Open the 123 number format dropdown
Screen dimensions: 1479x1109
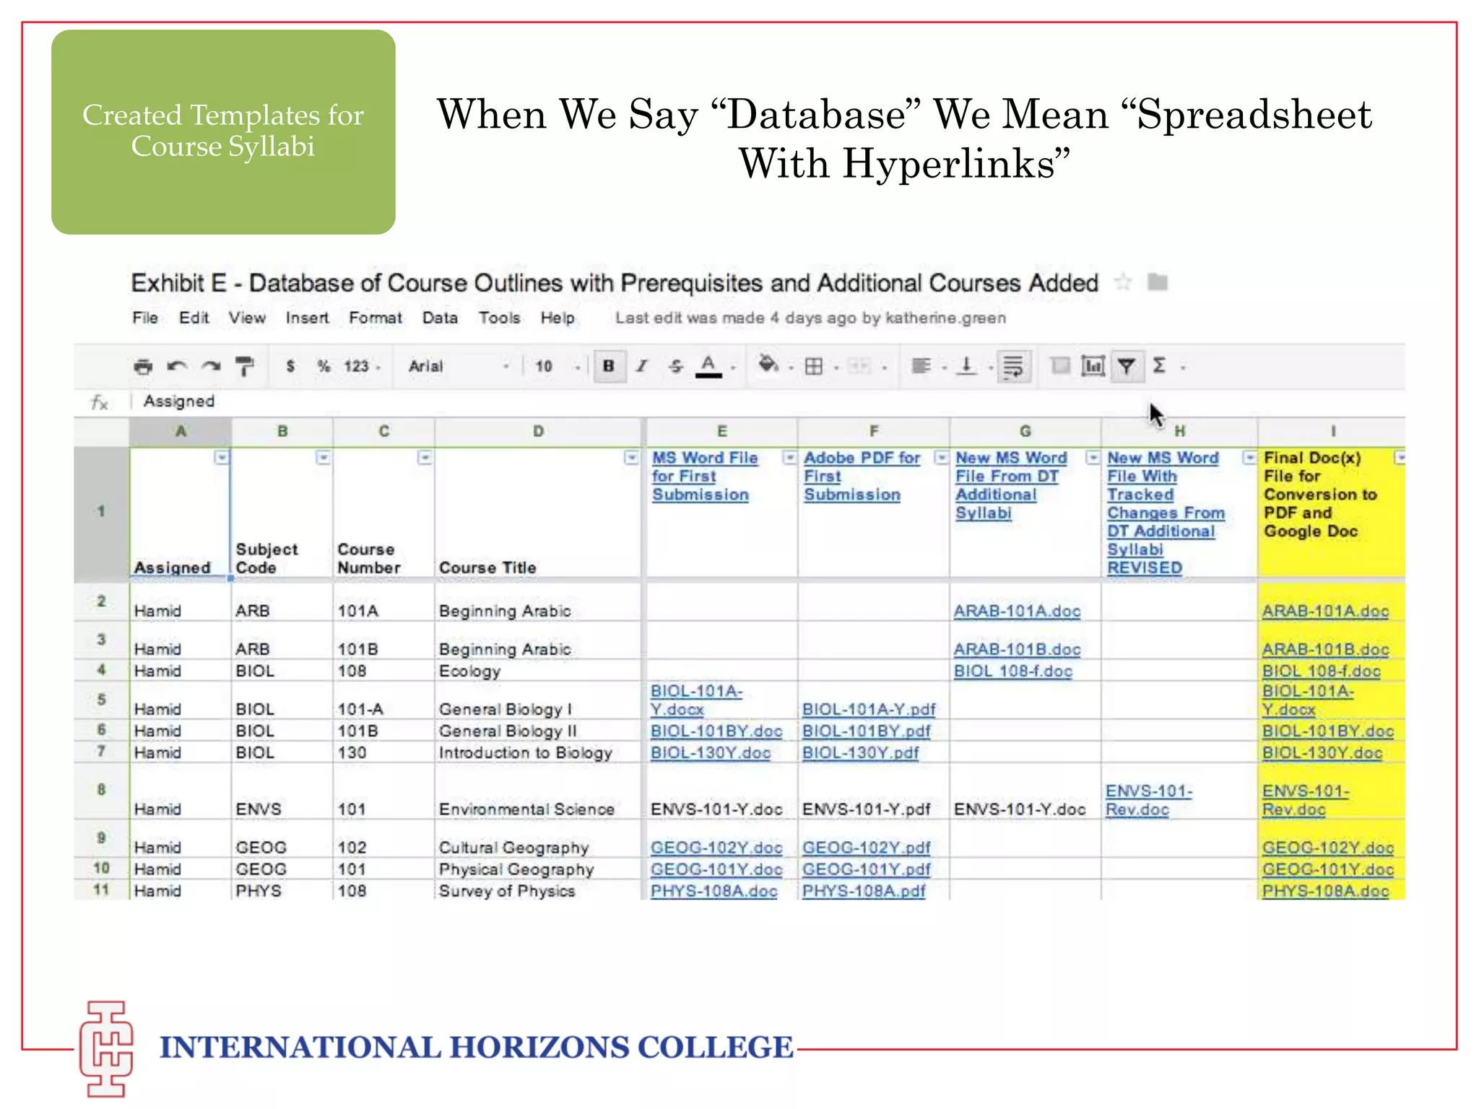(x=361, y=366)
